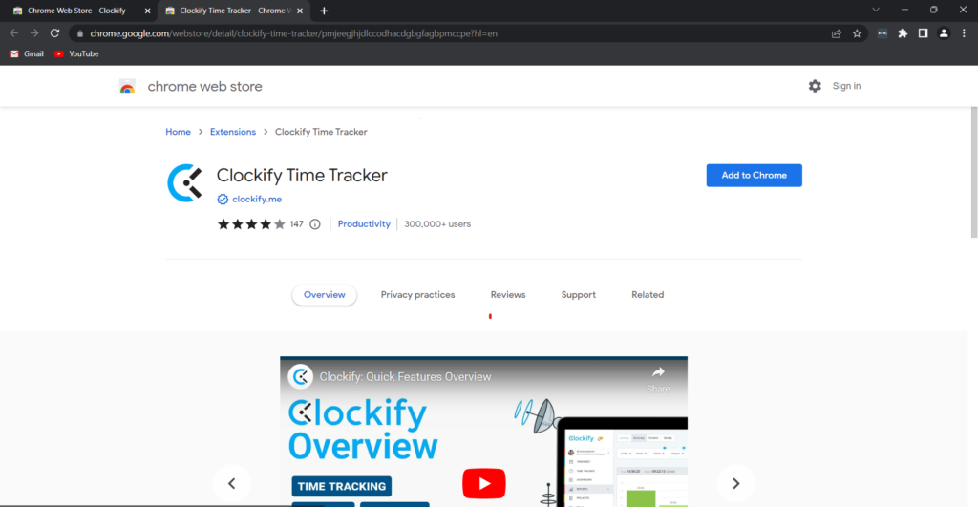Click the Add to Chrome button
978x507 pixels.
[755, 176]
